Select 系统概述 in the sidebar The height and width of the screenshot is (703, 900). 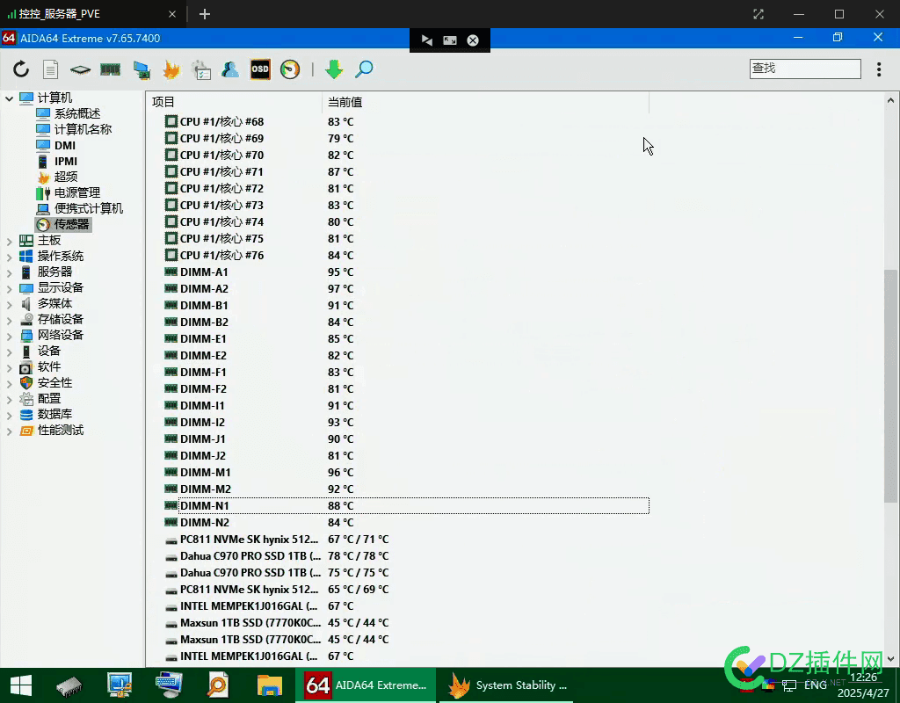[77, 114]
